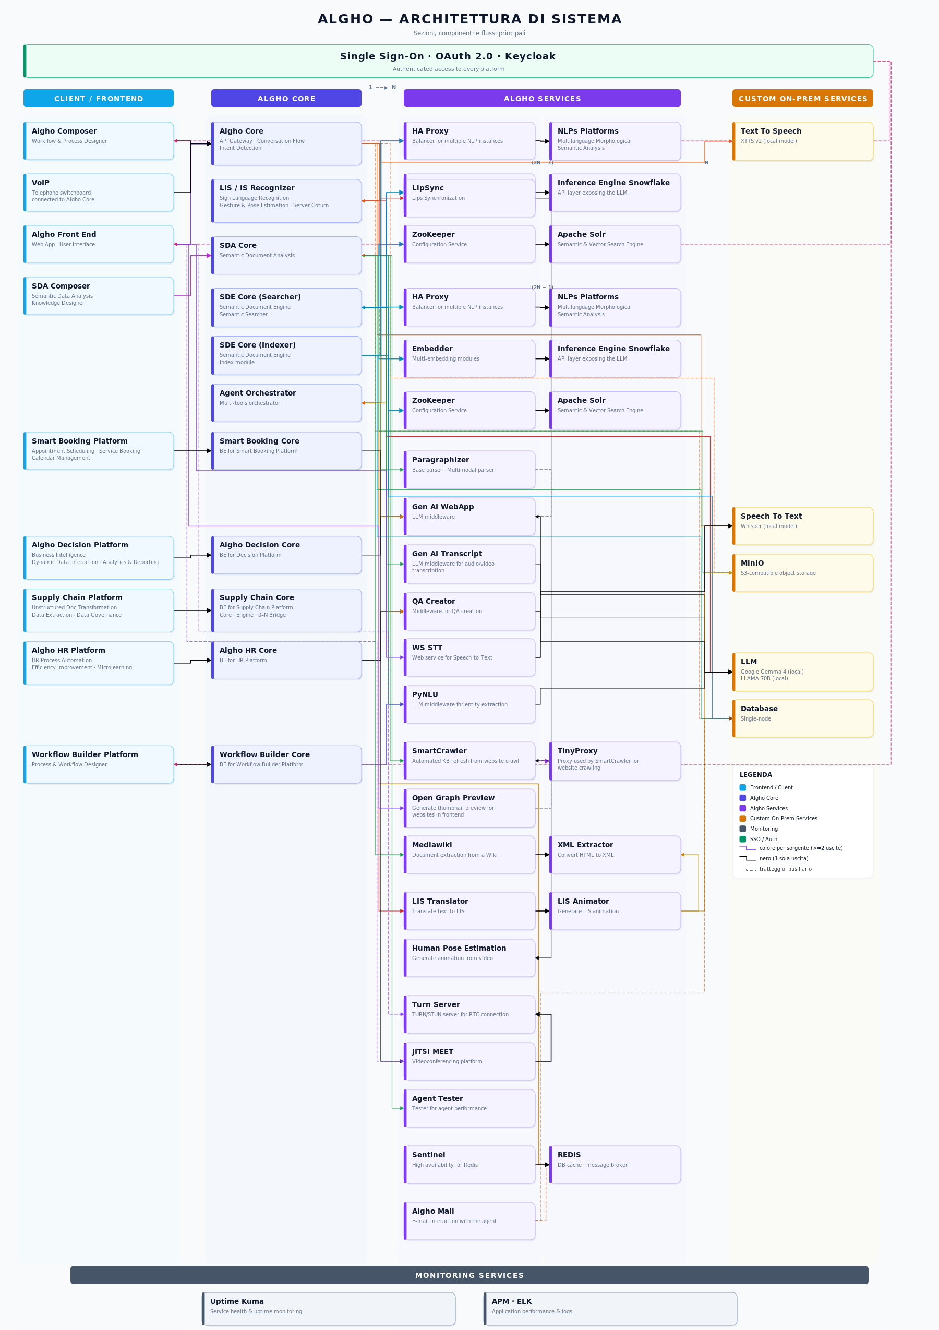Select the PyNLU card
The height and width of the screenshot is (1330, 939).
pos(469,704)
